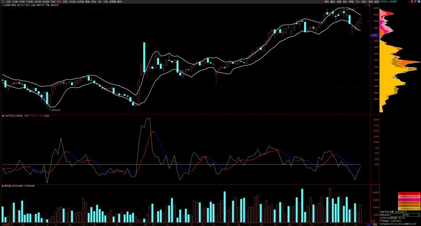Switch to the 15分钟 period tab
Image resolution: width=421 pixels, height=226 pixels.
coord(30,2)
